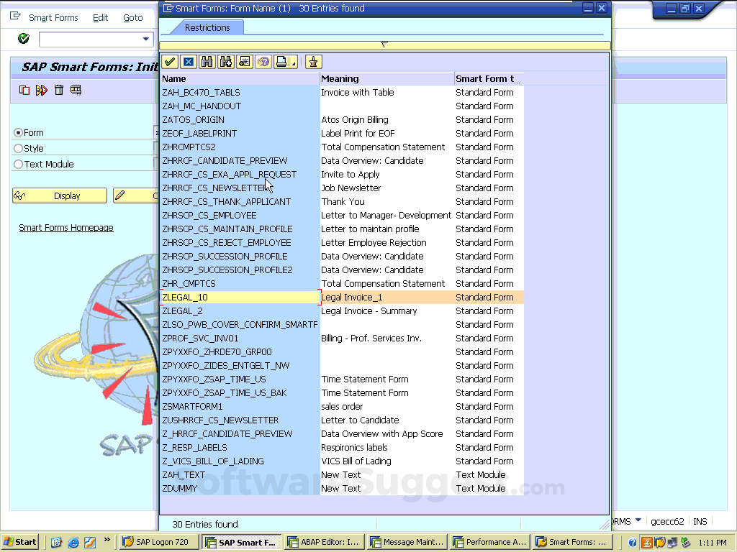Click the trash can Delete icon
737x552 pixels.
(59, 90)
